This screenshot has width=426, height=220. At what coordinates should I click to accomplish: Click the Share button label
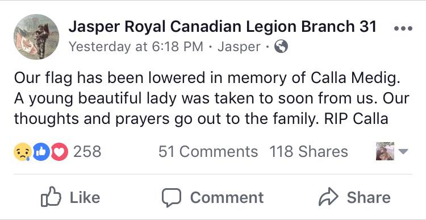point(369,197)
